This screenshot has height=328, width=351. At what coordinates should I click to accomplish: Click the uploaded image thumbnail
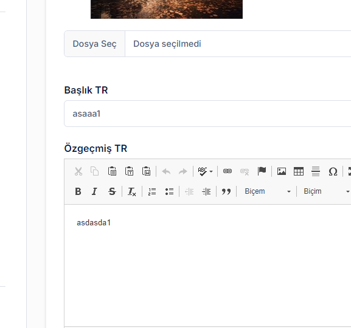pos(167,9)
